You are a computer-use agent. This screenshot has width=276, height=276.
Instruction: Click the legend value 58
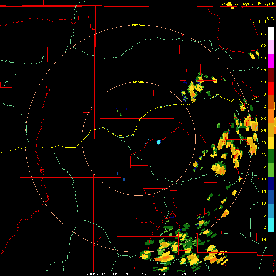click(x=263, y=58)
